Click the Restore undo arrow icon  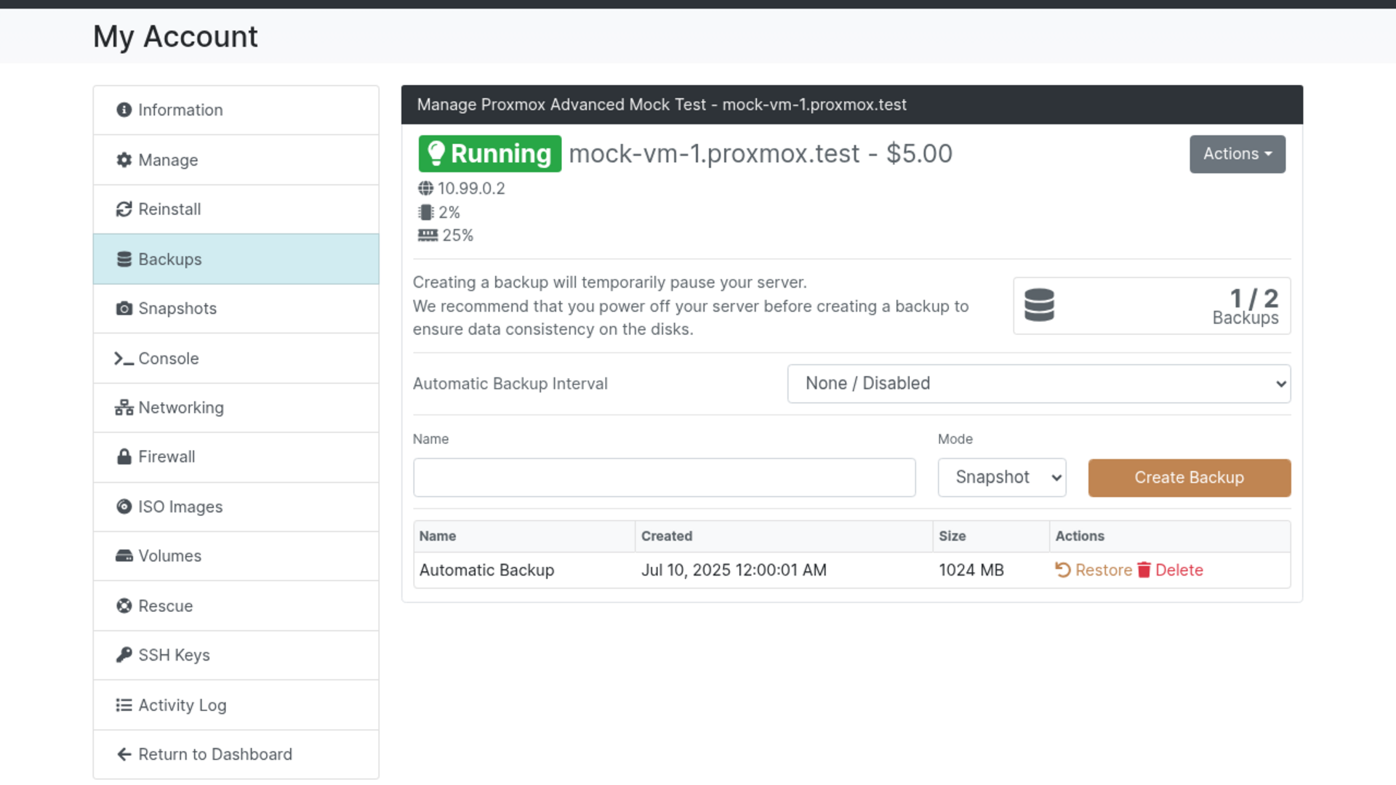point(1063,570)
